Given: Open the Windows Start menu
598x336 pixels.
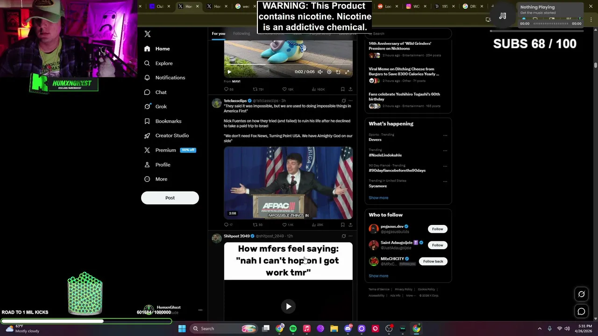Looking at the screenshot, I should point(182,329).
